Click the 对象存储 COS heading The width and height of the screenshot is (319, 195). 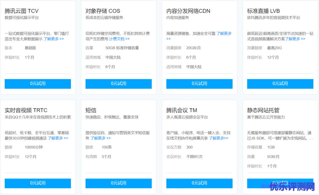102,11
